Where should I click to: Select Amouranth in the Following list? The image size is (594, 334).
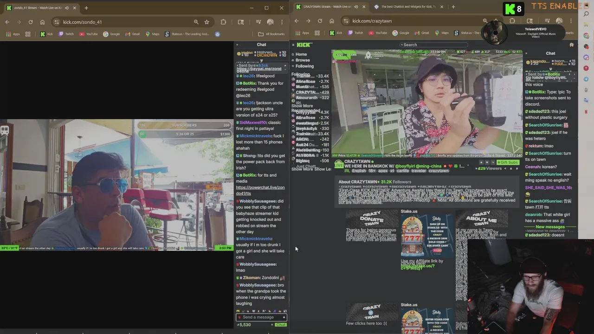310,98
